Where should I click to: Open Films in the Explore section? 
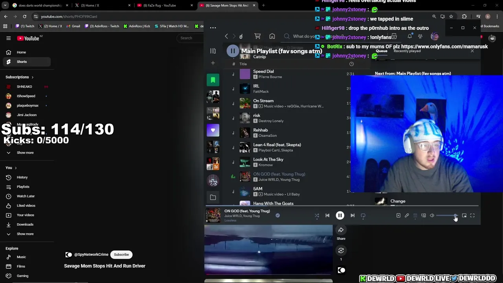[21, 266]
